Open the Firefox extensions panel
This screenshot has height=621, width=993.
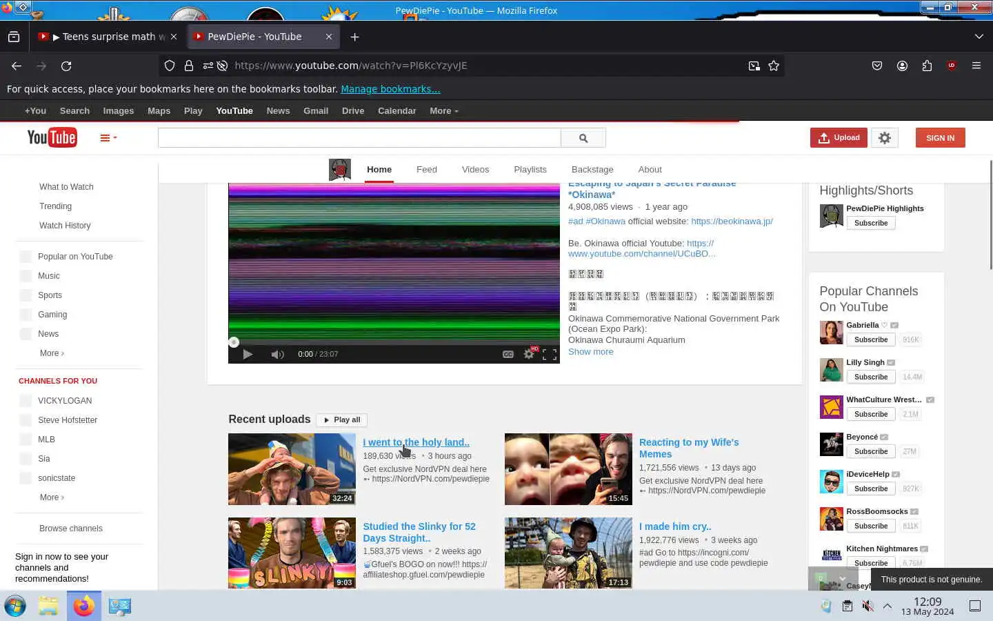[927, 66]
